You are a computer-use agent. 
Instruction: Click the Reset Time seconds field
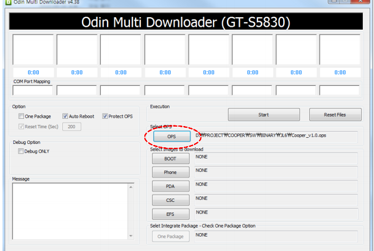71,127
